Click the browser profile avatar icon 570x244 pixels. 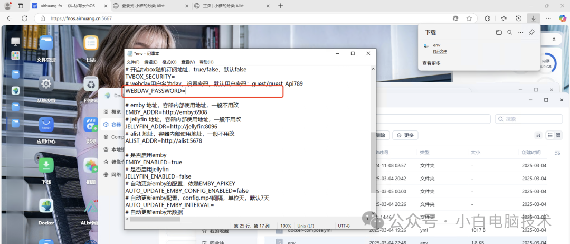(7, 6)
